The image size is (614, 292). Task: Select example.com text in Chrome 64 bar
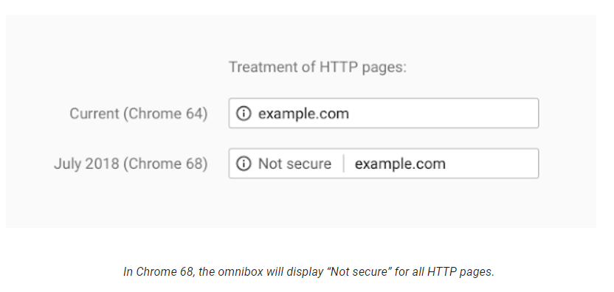coord(303,114)
